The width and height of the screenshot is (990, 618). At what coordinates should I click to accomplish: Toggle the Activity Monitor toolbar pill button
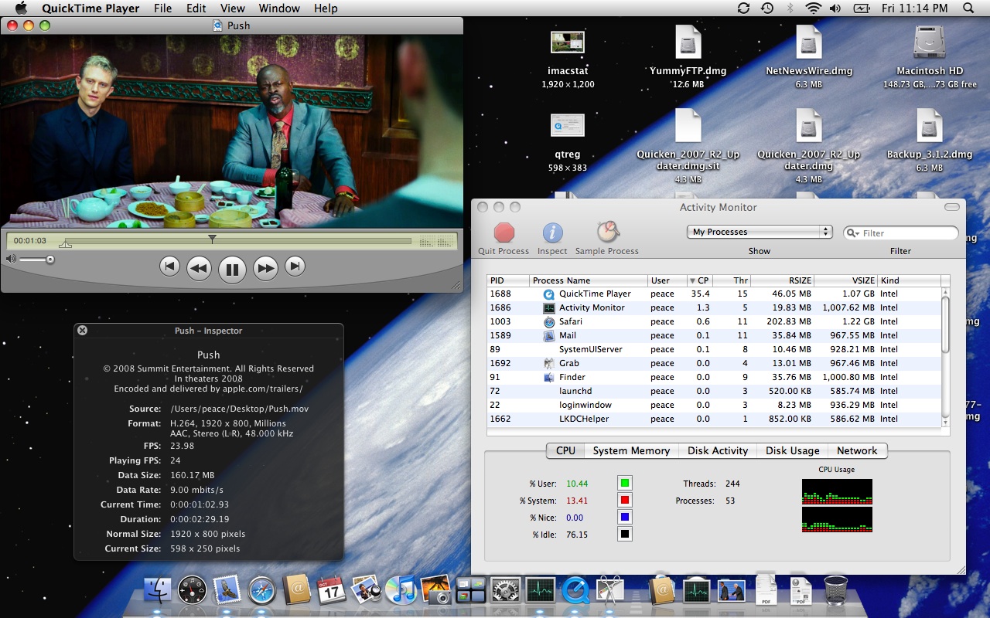tap(951, 207)
